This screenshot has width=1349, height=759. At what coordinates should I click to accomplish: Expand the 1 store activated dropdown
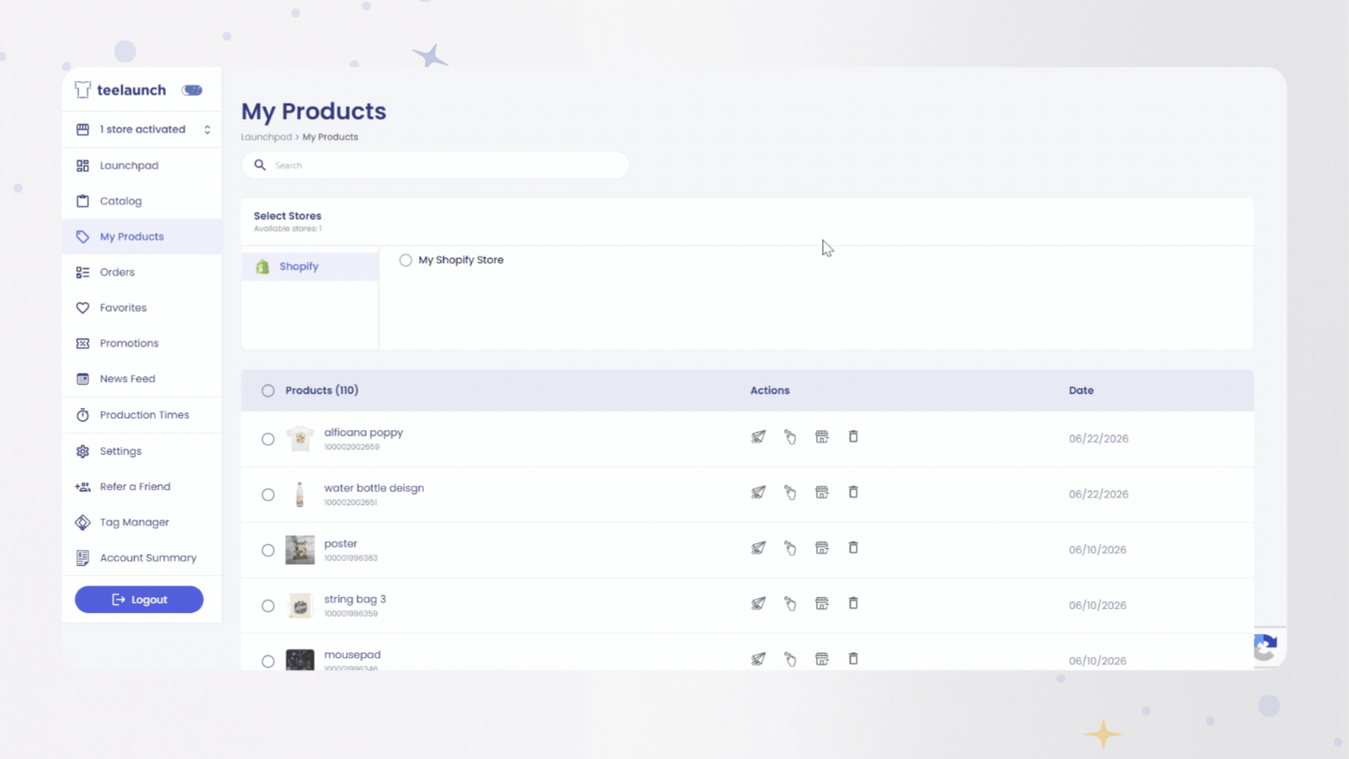click(142, 129)
